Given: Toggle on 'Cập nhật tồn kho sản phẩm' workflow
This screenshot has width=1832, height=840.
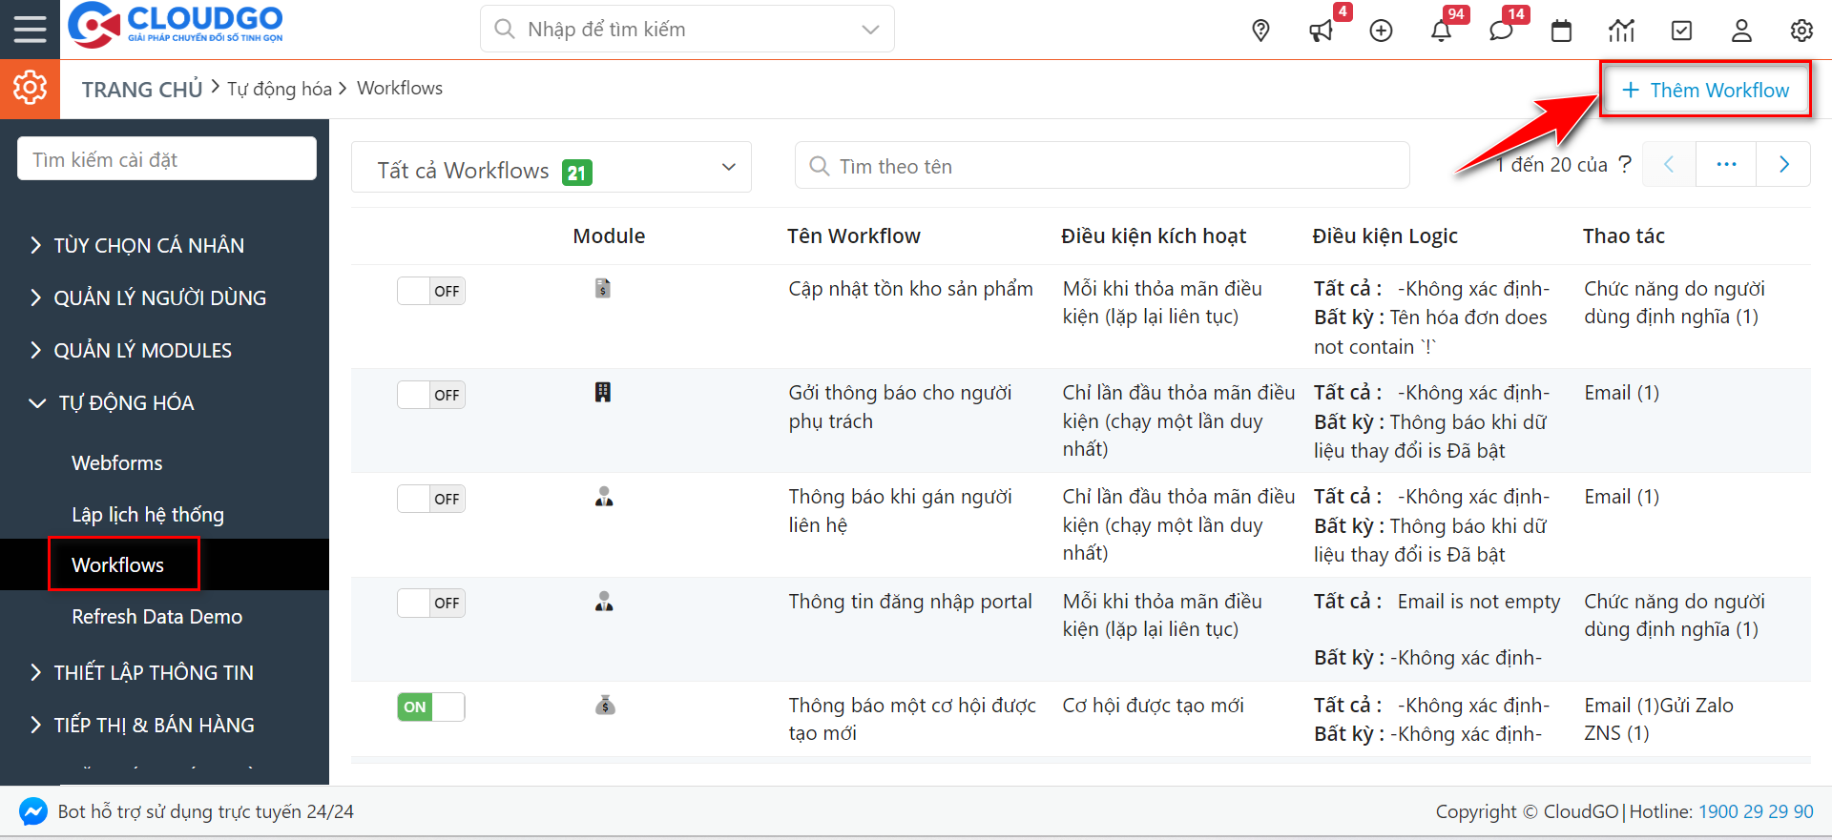Looking at the screenshot, I should coord(431,291).
